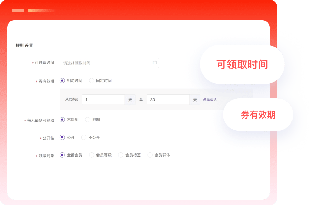Click the 可领取时间 callout bubble

click(x=242, y=65)
